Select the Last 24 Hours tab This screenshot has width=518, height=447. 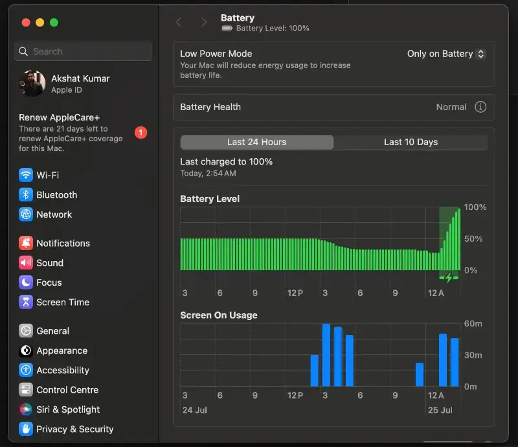(256, 142)
